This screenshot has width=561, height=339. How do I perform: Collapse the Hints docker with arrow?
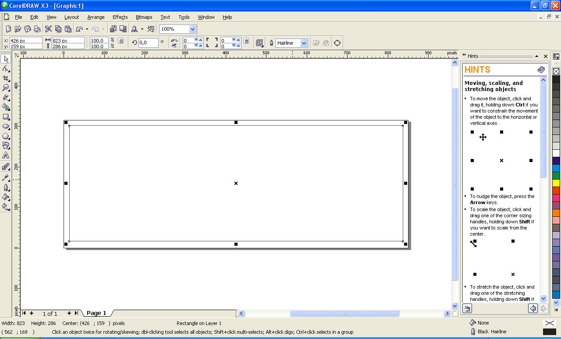point(536,56)
